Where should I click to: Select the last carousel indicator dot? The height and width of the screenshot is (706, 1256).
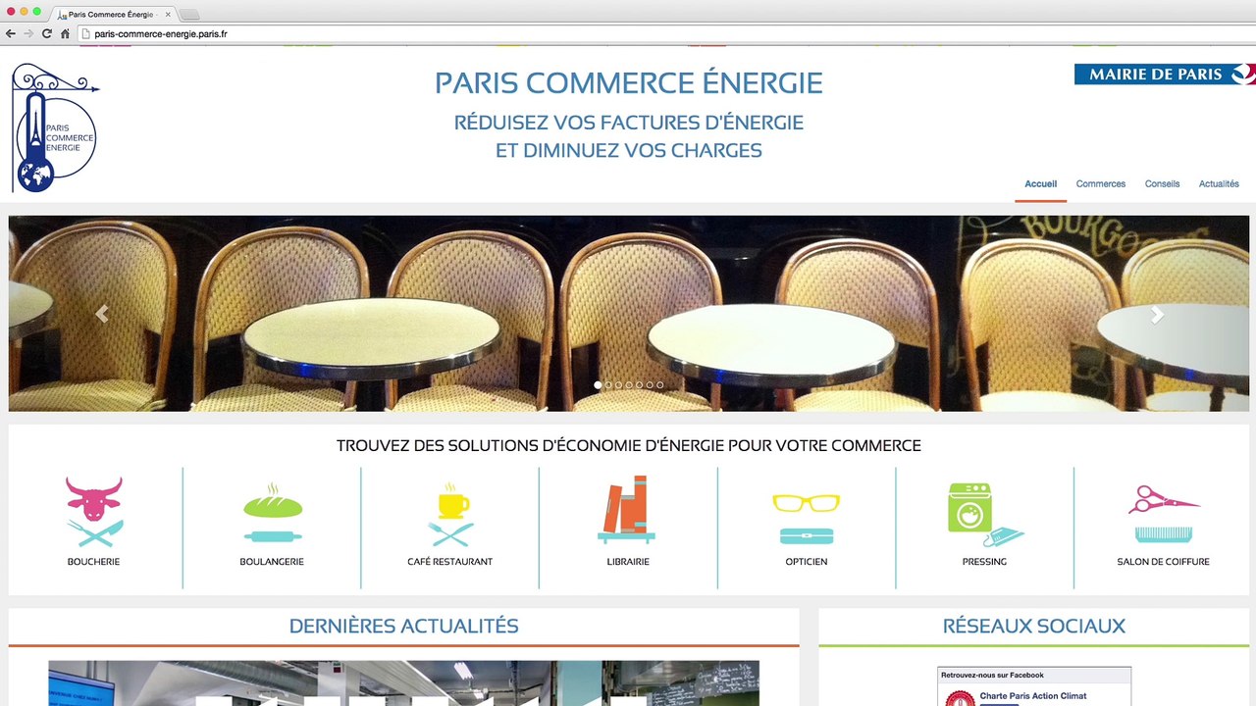[659, 385]
